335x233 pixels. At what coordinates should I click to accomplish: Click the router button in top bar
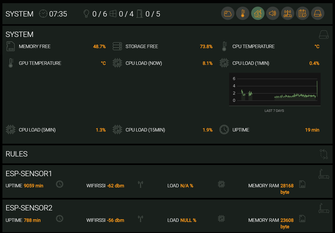point(288,14)
